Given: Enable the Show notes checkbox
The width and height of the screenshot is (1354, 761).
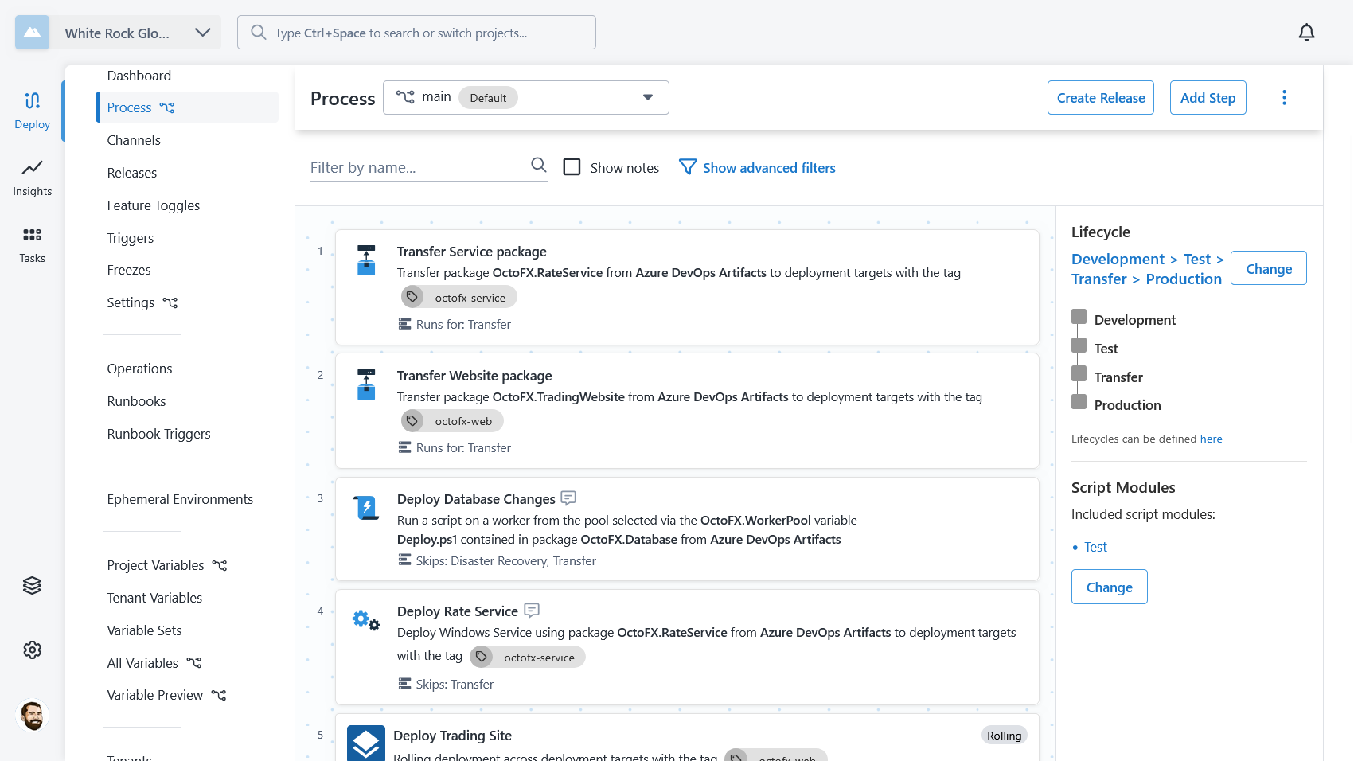Looking at the screenshot, I should click(572, 167).
